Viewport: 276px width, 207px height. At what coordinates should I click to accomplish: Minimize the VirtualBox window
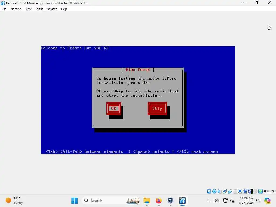[245, 3]
